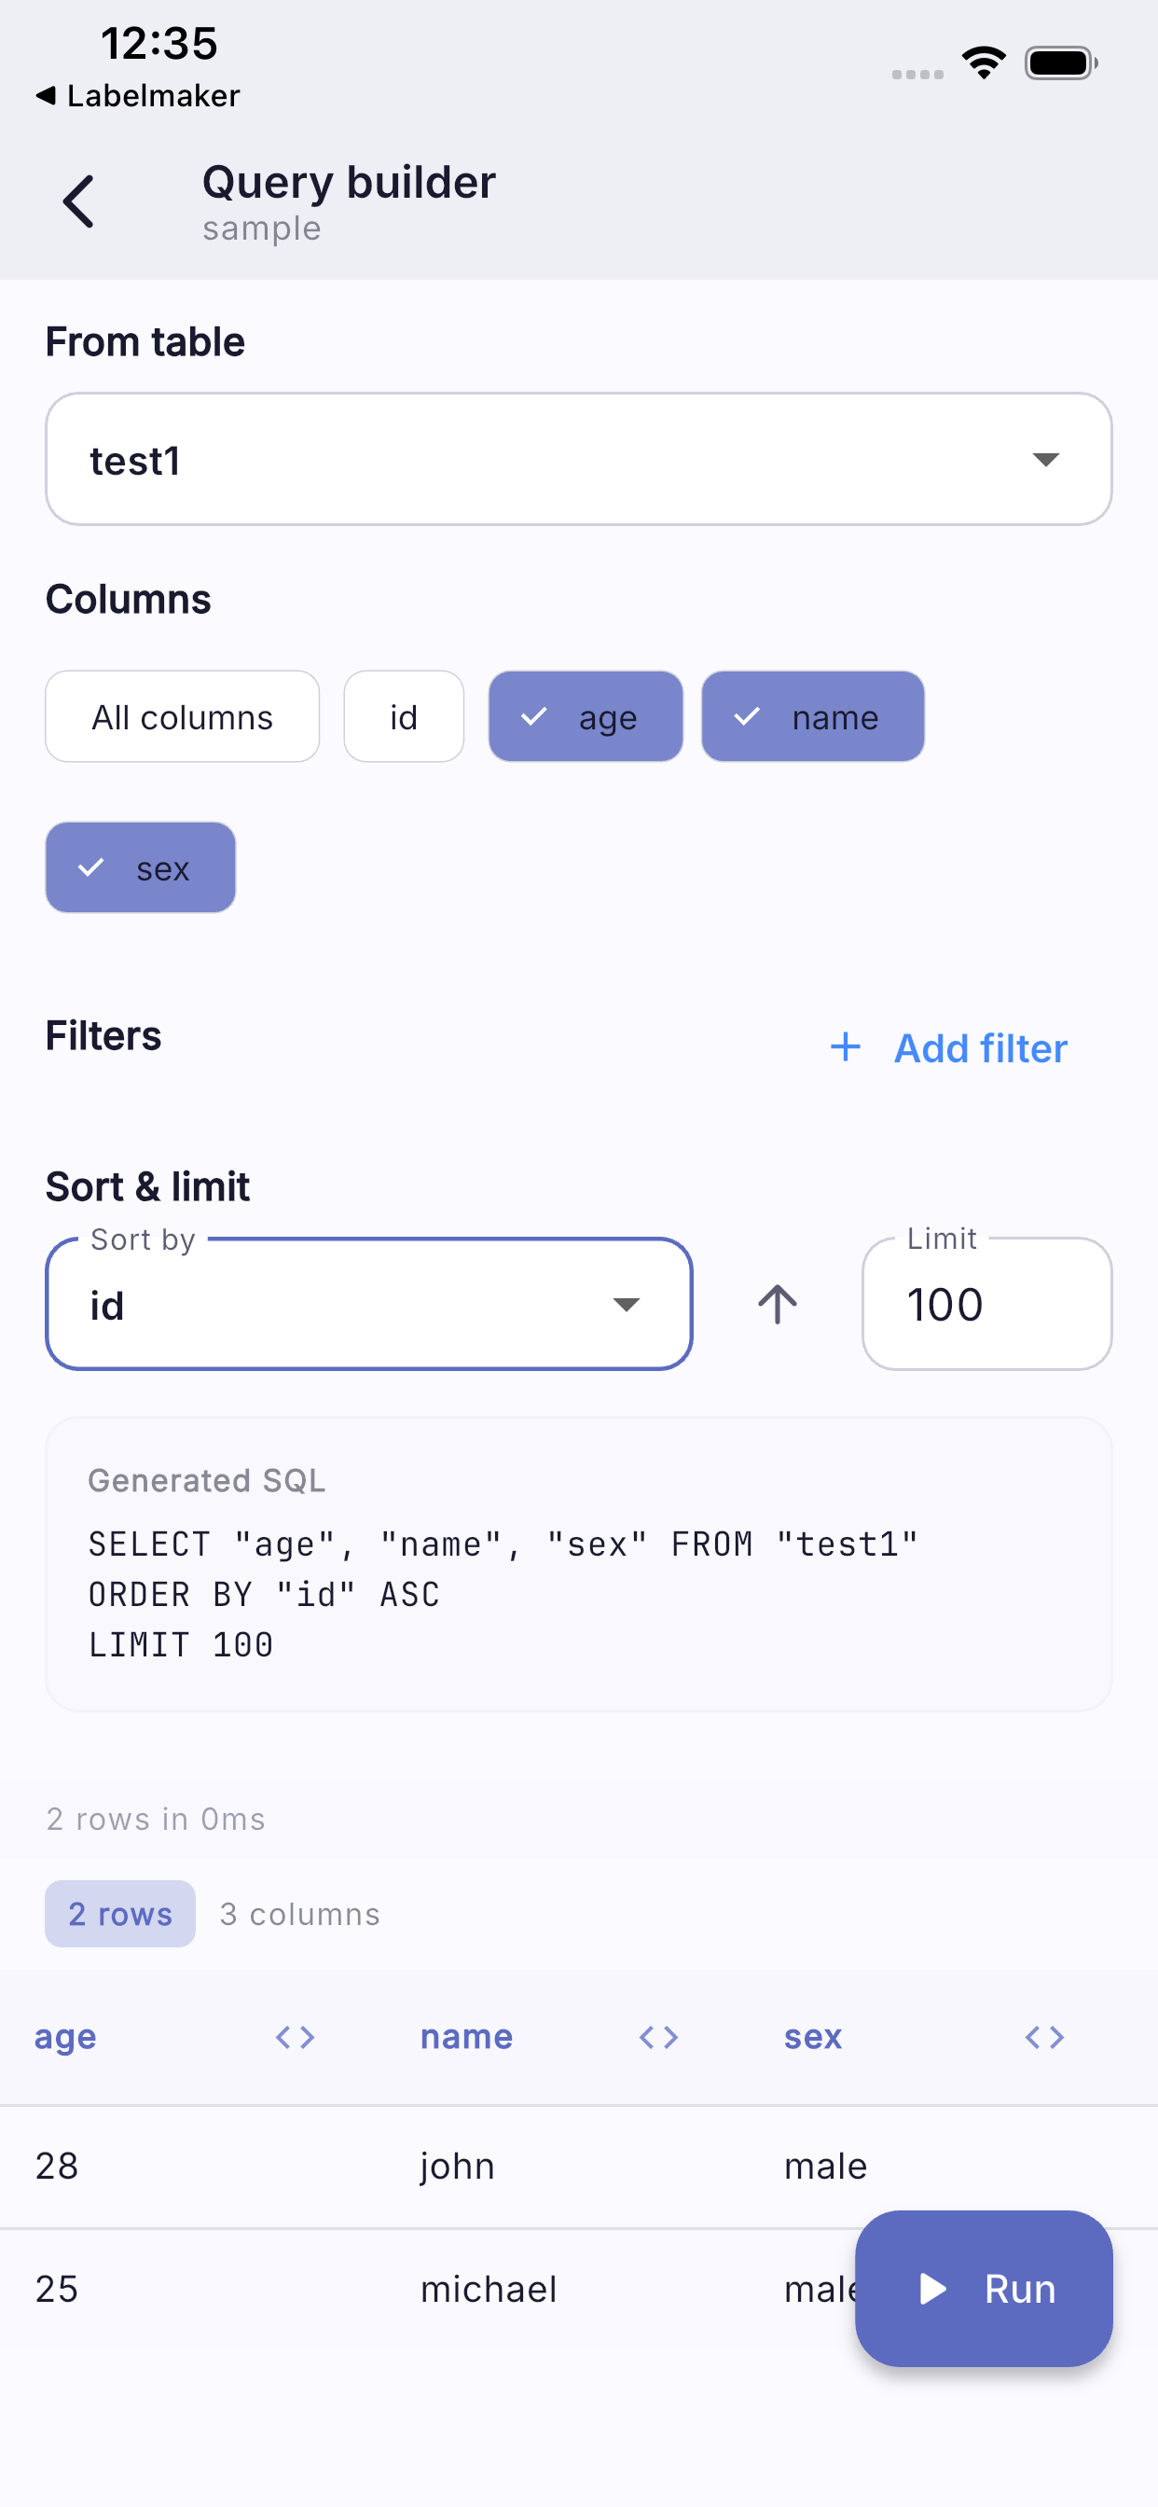Click the name column resize icon
1158x2507 pixels.
tap(659, 2037)
